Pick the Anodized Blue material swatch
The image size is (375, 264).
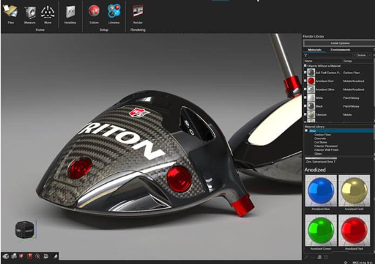point(321,191)
